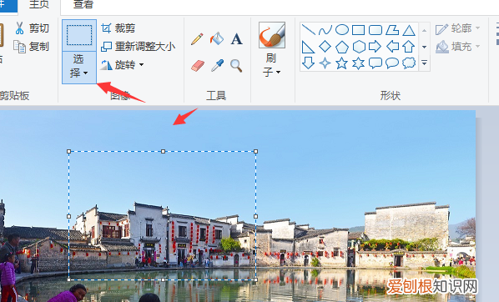Expand the full shapes gallery
The width and height of the screenshot is (499, 302).
[424, 63]
